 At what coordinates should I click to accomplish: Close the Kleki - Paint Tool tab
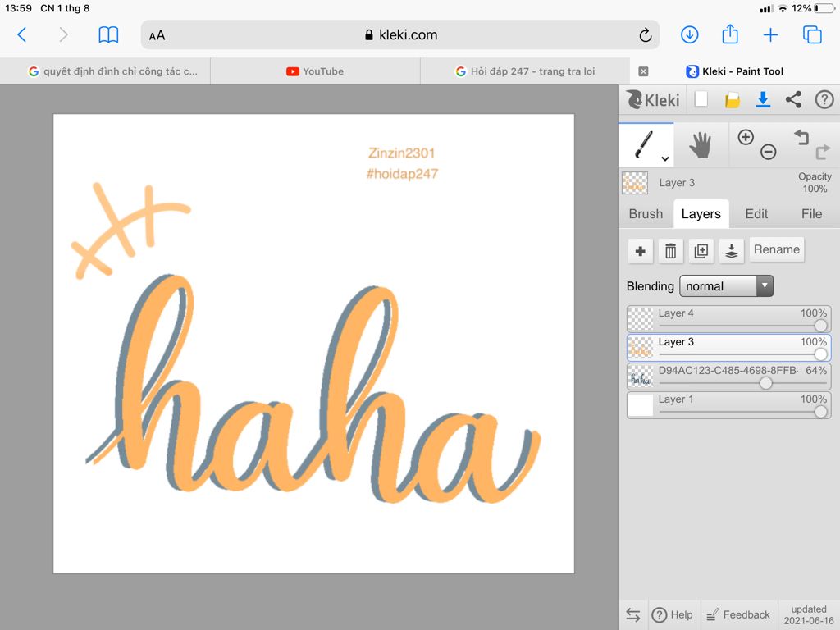pyautogui.click(x=643, y=71)
